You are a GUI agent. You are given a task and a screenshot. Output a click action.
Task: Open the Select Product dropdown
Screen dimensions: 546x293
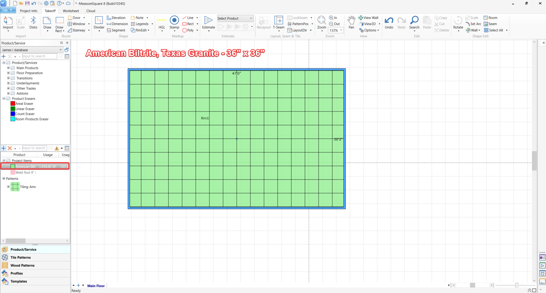(x=235, y=18)
